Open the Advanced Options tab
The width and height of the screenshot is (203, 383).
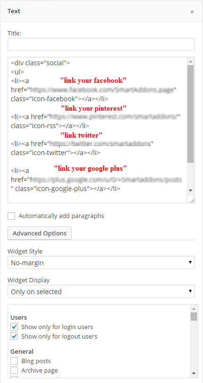pos(40,233)
